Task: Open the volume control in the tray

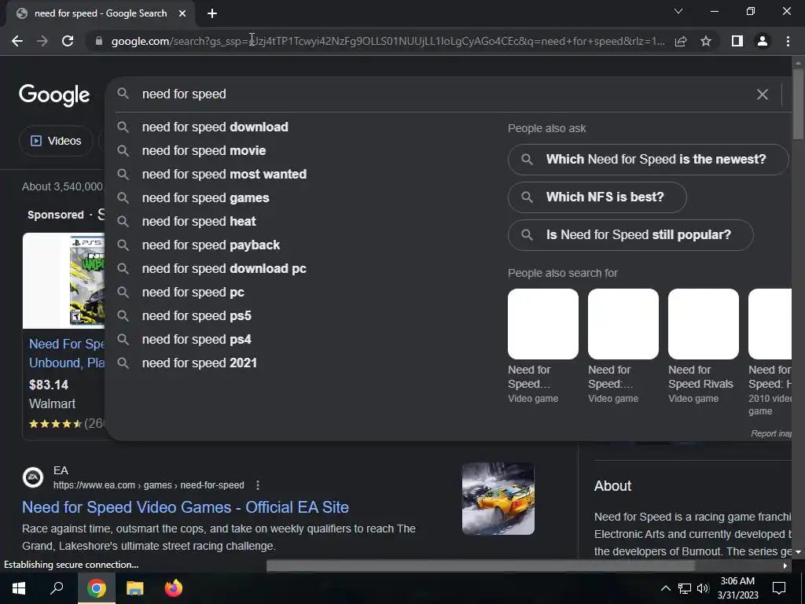Action: point(703,588)
